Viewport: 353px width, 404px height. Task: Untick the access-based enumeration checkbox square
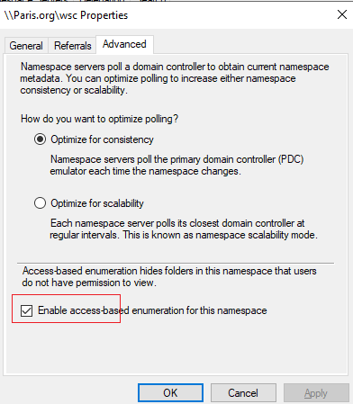[x=26, y=310]
